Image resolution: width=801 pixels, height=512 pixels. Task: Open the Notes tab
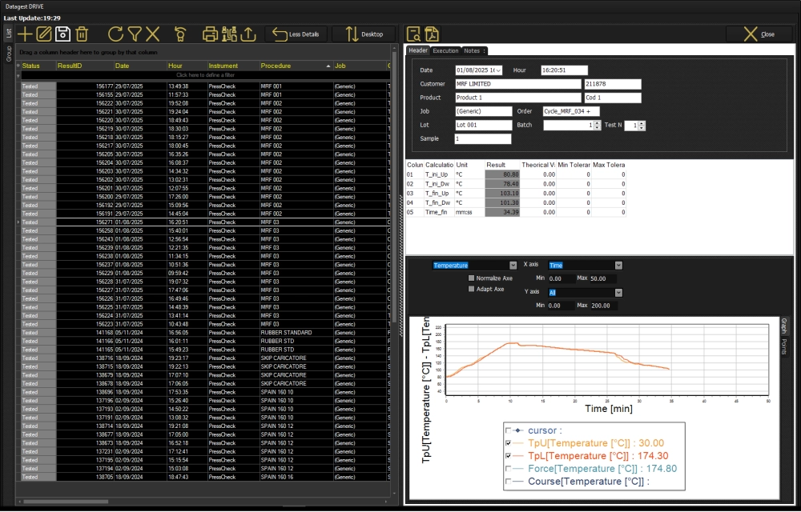pyautogui.click(x=473, y=50)
